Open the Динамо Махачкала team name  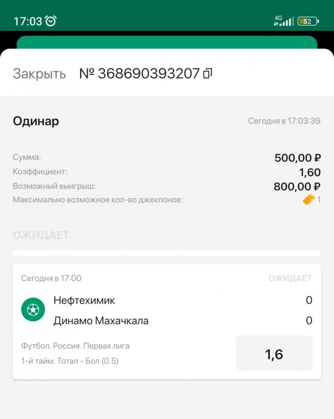tap(101, 321)
